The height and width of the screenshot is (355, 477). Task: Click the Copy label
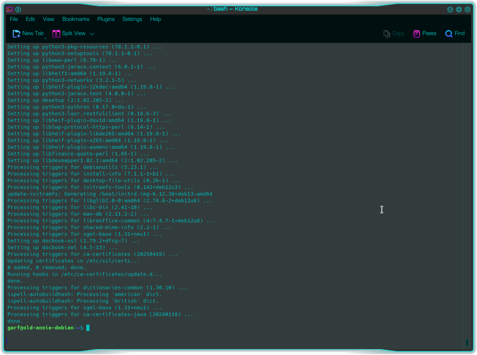tap(398, 33)
